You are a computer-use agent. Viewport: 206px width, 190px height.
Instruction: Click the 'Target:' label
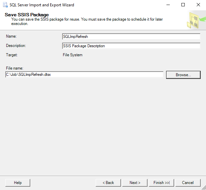[12, 55]
